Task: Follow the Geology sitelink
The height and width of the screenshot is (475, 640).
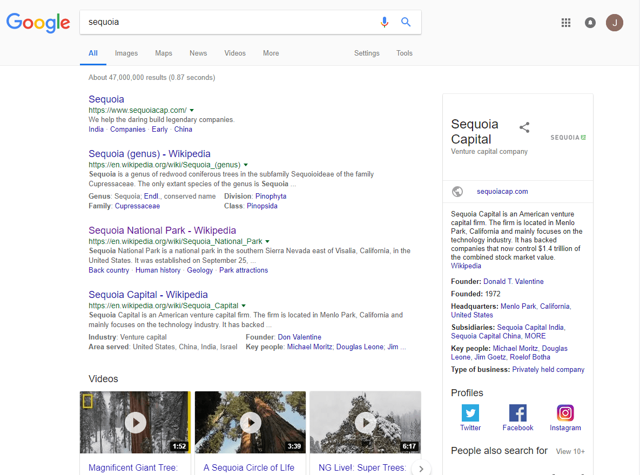Action: click(200, 270)
